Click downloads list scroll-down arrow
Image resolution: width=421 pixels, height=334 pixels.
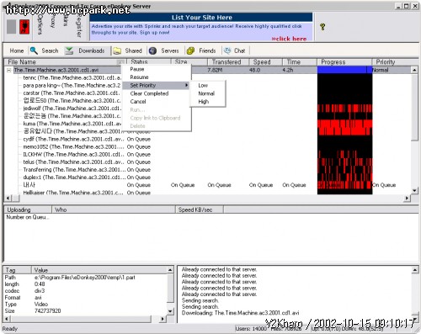click(x=414, y=191)
